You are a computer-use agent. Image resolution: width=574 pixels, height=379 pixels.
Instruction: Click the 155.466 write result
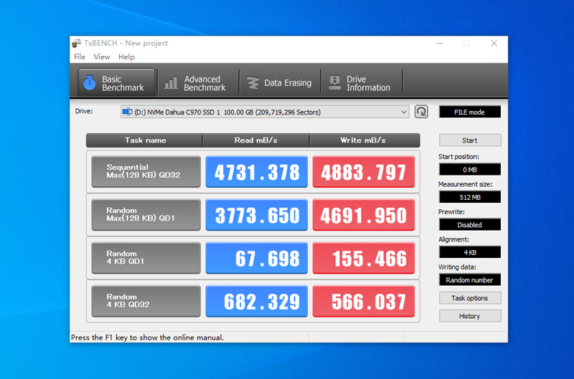pyautogui.click(x=364, y=258)
